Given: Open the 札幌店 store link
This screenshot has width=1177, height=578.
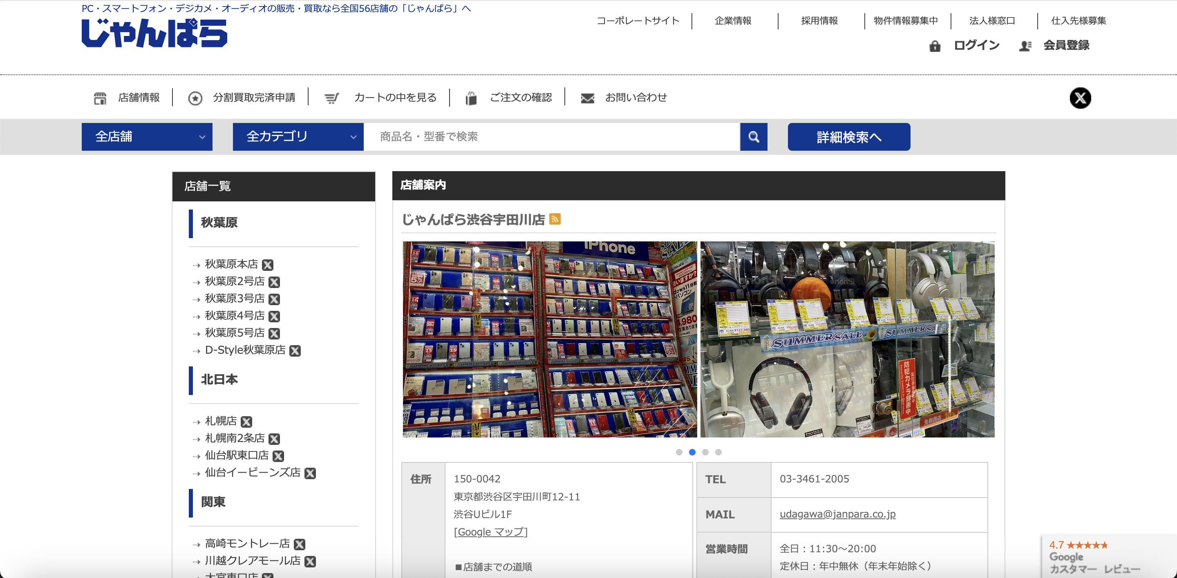Looking at the screenshot, I should (x=221, y=422).
